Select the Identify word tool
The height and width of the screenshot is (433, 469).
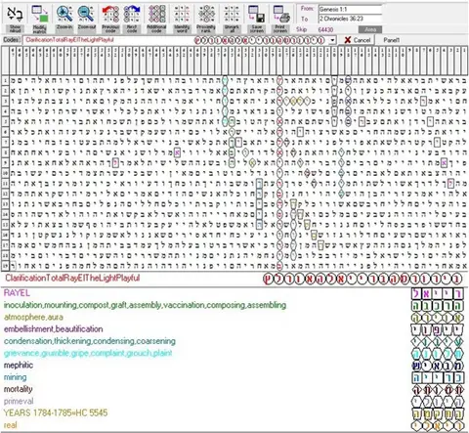pyautogui.click(x=182, y=18)
